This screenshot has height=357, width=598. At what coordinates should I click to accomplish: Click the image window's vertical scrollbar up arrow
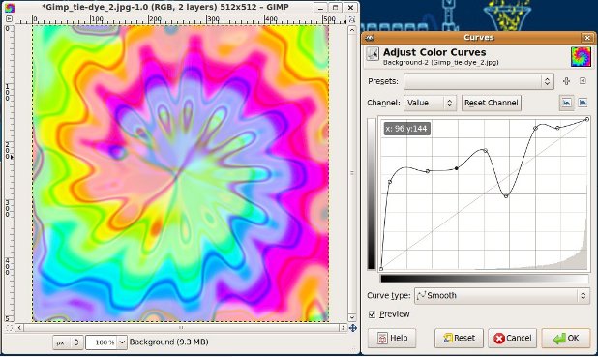(x=352, y=29)
